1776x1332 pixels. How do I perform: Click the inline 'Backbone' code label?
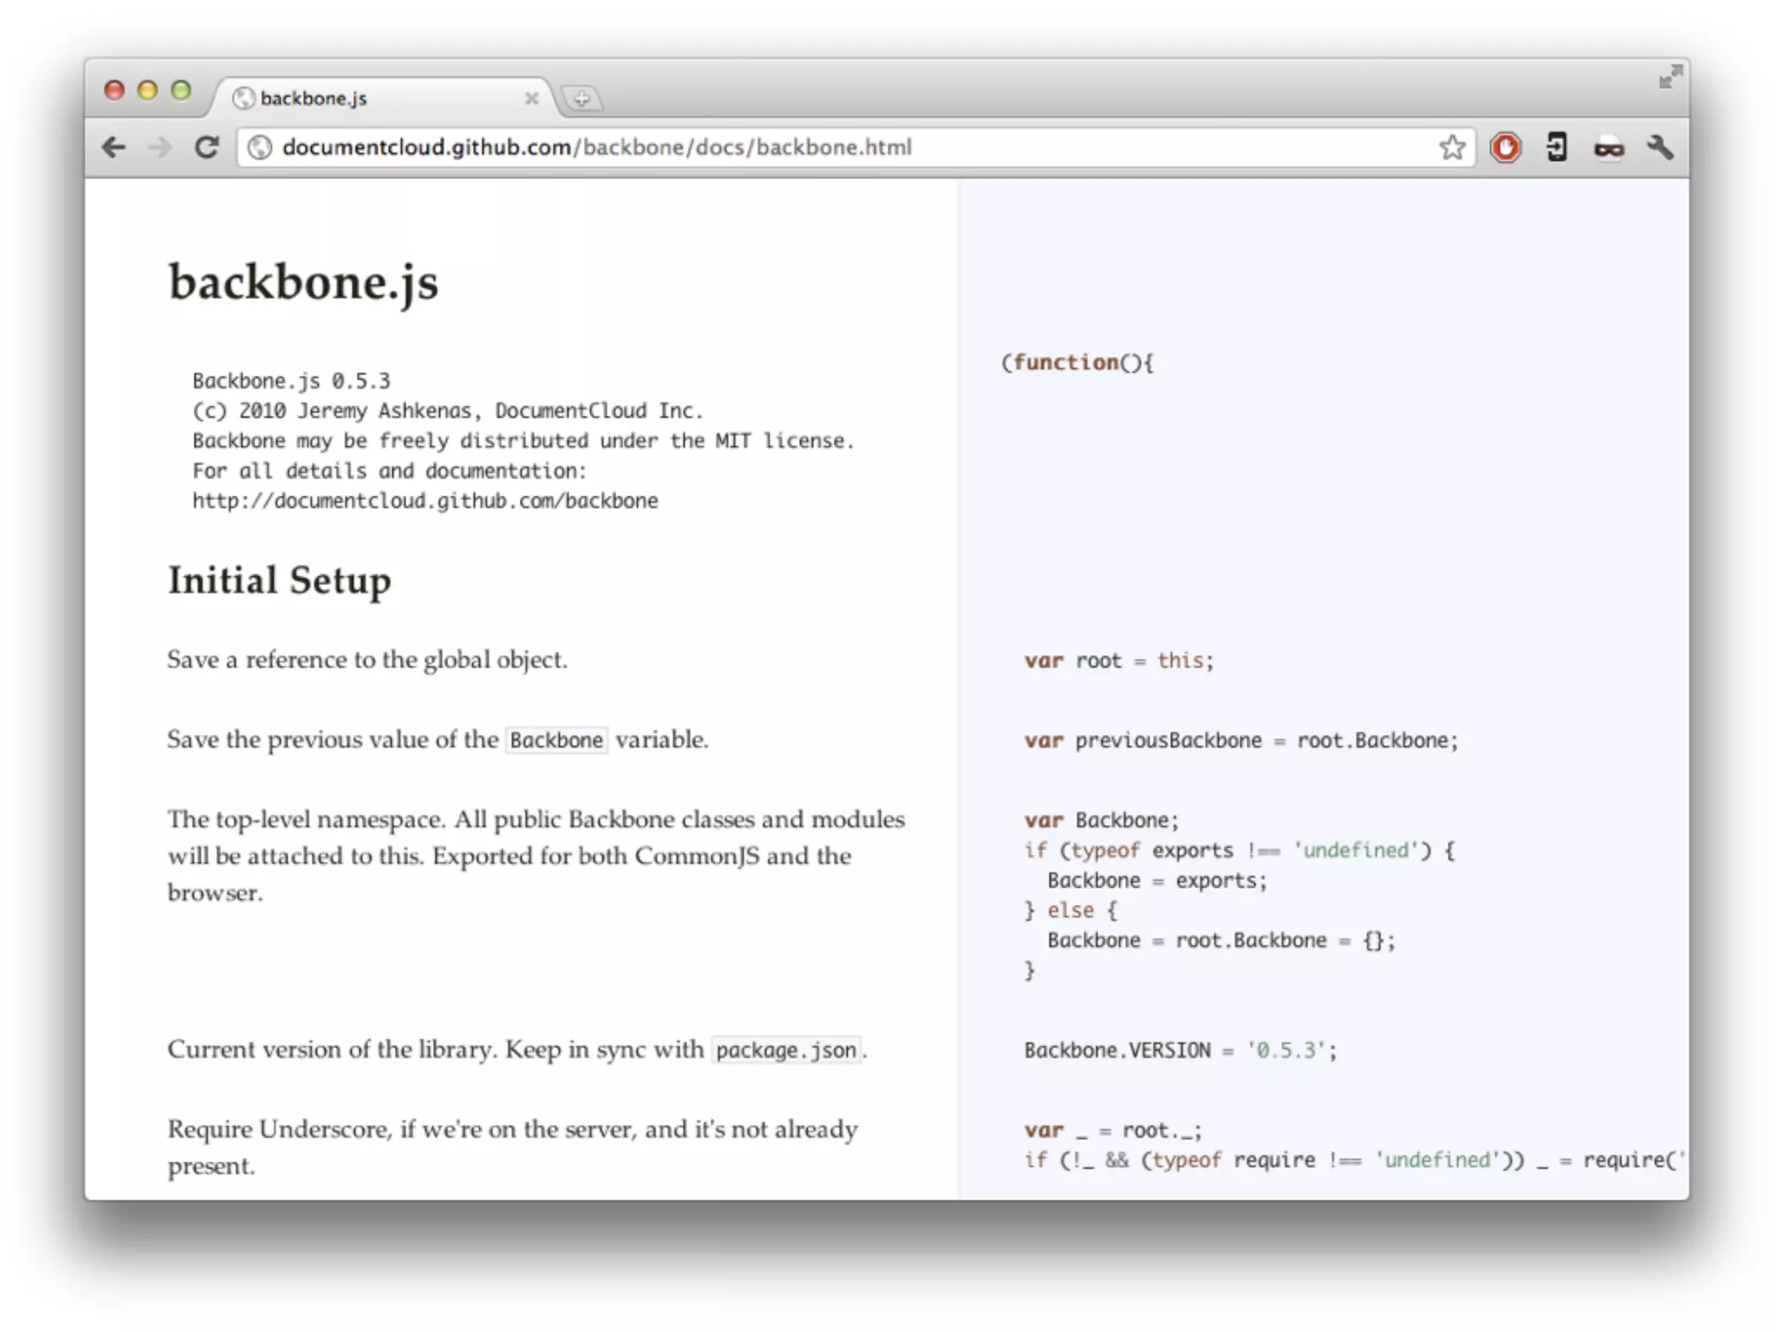click(x=557, y=740)
